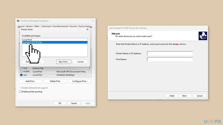223x125 pixels.
Task: Click the printer icon in Properties title bar
Action: 18,21
